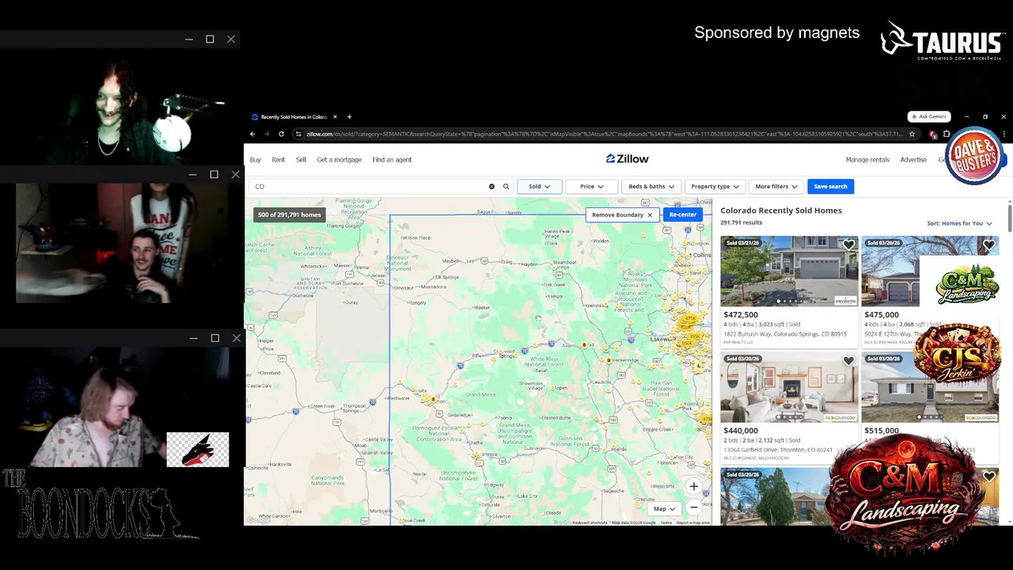Image resolution: width=1013 pixels, height=570 pixels.
Task: Click the Zillow logo
Action: tap(628, 159)
